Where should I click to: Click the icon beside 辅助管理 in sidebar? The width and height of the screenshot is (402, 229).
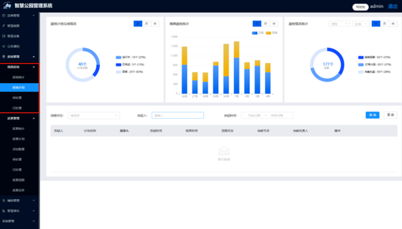click(4, 201)
